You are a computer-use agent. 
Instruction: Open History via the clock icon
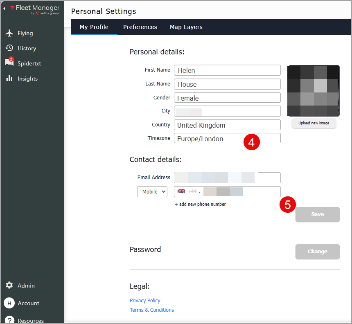(9, 48)
